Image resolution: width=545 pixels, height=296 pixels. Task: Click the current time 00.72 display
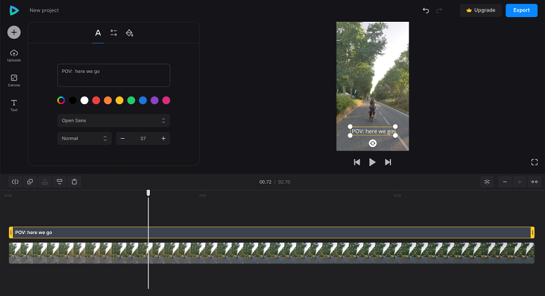[265, 182]
